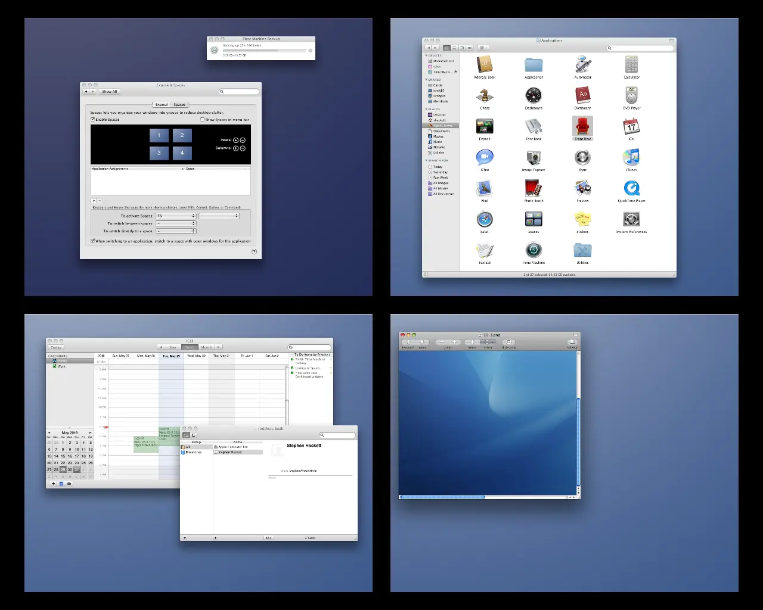Open System Preferences gear icon
The width and height of the screenshot is (763, 610).
pos(631,219)
